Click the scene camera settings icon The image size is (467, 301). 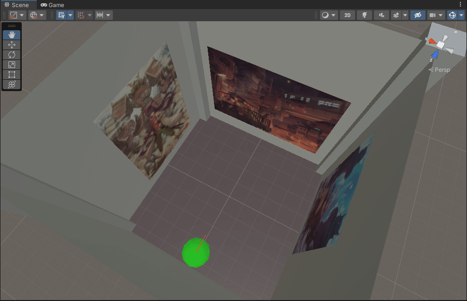[x=433, y=15]
